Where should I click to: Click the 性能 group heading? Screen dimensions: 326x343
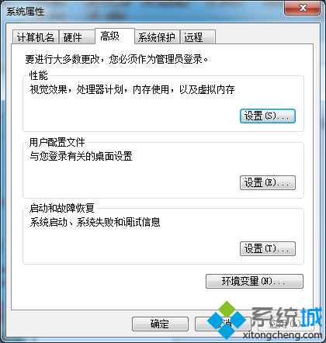click(x=38, y=75)
